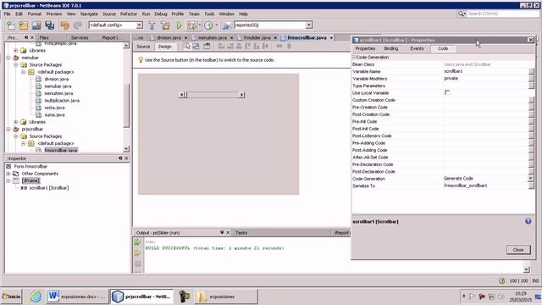Run the project with green arrow
This screenshot has height=305, width=542.
pos(179,25)
